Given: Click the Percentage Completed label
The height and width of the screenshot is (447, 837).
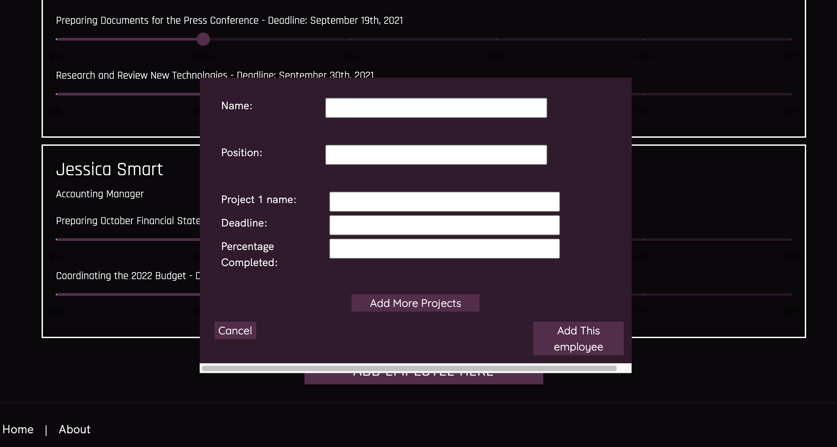Looking at the screenshot, I should click(x=249, y=254).
